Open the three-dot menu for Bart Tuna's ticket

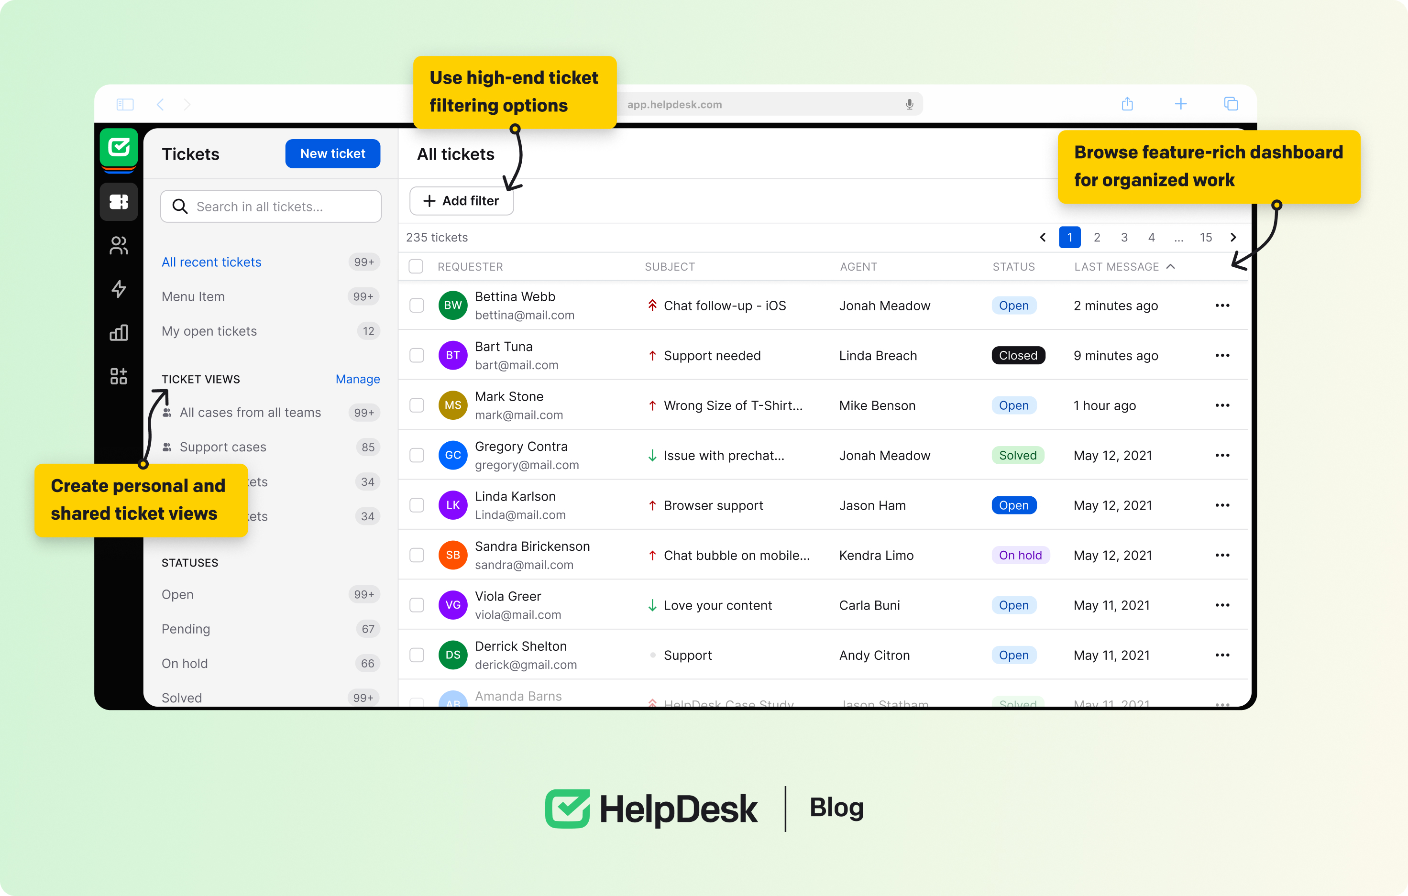click(1222, 355)
